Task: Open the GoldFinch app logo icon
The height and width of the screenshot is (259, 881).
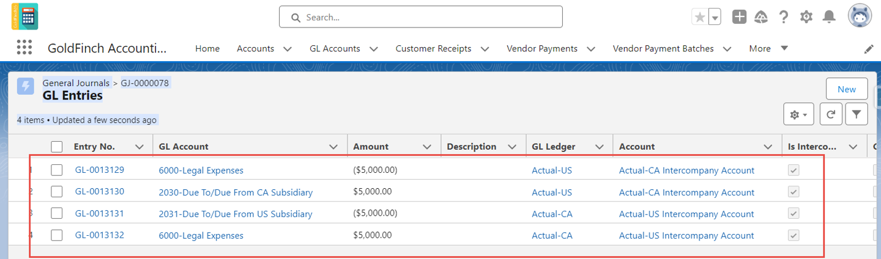Action: [x=24, y=16]
